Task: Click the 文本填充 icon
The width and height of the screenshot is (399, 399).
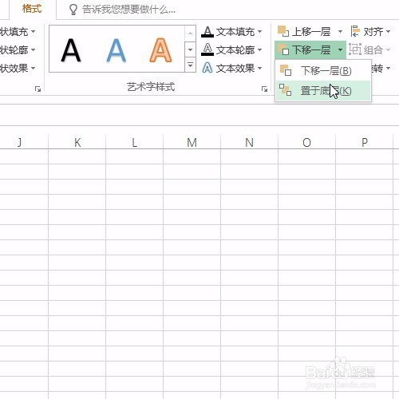Action: [x=207, y=32]
